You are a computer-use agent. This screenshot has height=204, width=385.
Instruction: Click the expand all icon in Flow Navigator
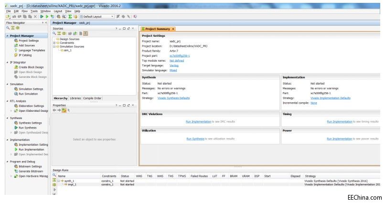tap(17, 28)
